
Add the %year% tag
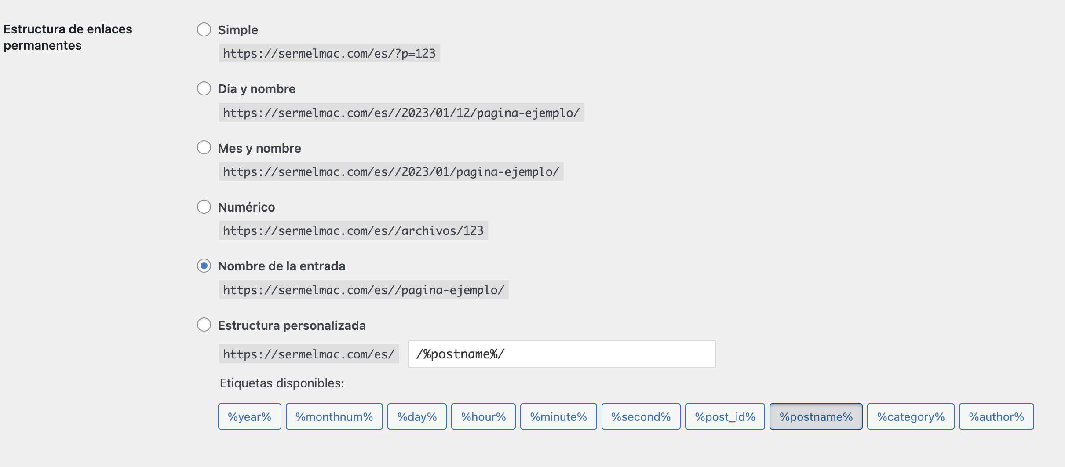[x=250, y=416]
